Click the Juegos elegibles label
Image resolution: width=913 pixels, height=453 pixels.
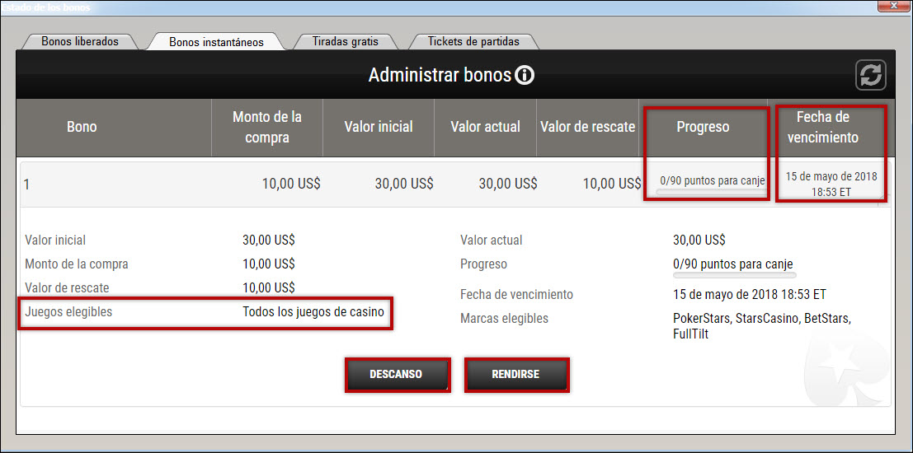point(68,311)
